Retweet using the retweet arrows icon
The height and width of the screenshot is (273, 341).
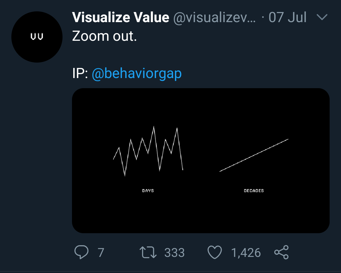[x=148, y=252]
